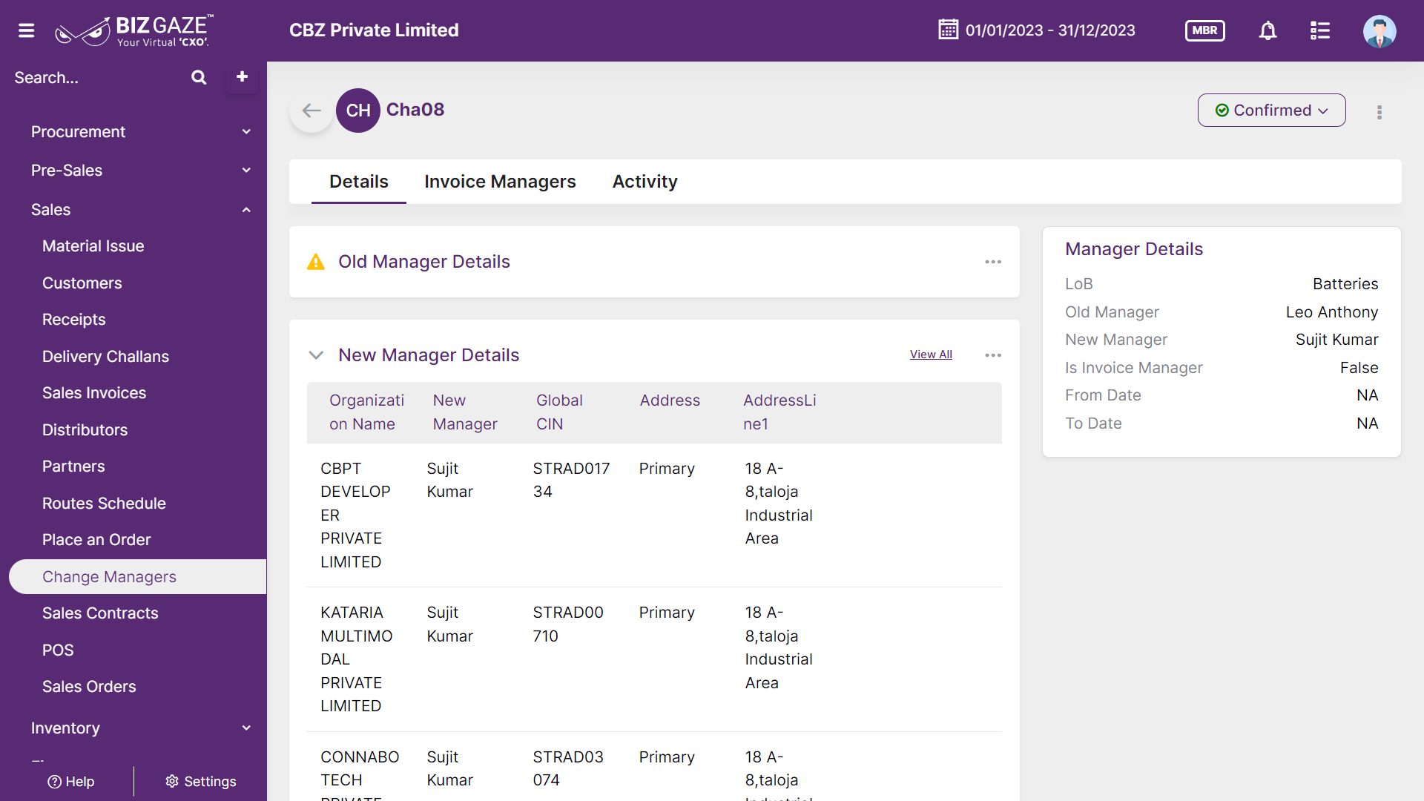Switch to the Invoice Managers tab
The width and height of the screenshot is (1424, 801).
tap(500, 182)
